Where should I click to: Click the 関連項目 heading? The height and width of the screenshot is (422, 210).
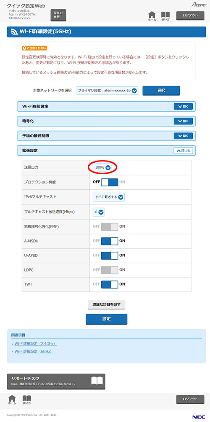(x=18, y=335)
